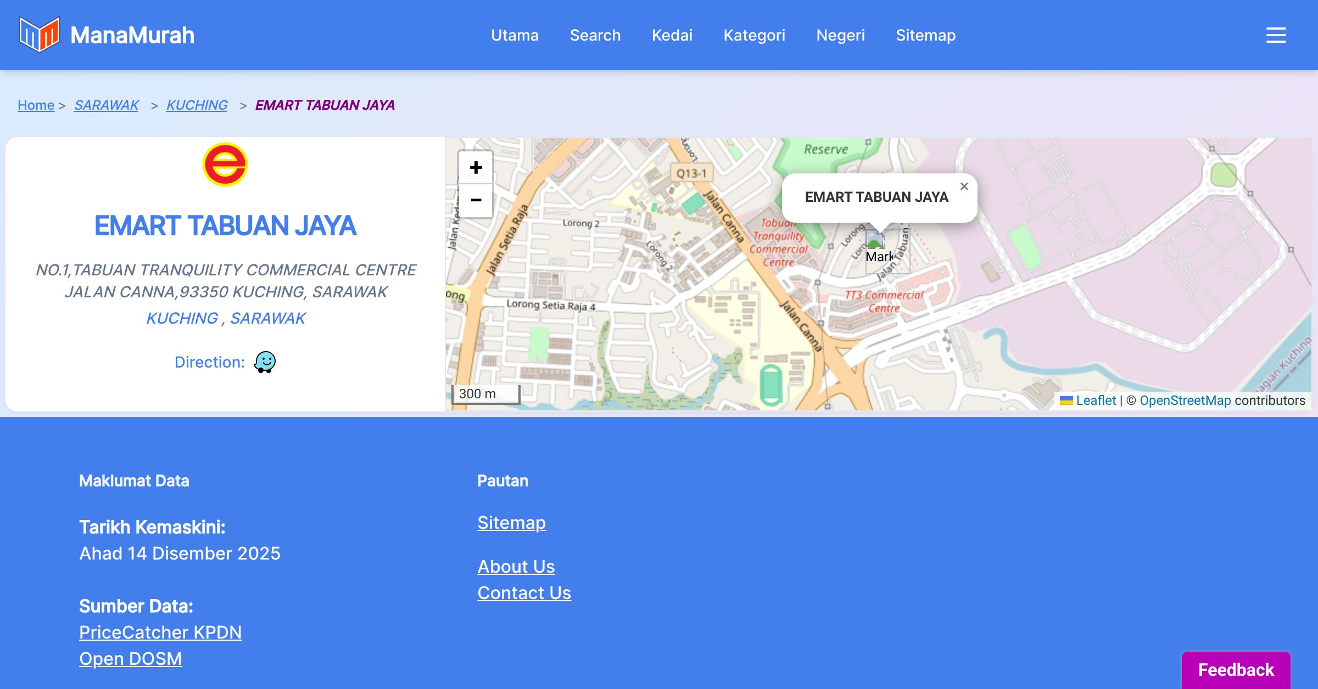Open Waze directions icon
The width and height of the screenshot is (1318, 689).
265,362
